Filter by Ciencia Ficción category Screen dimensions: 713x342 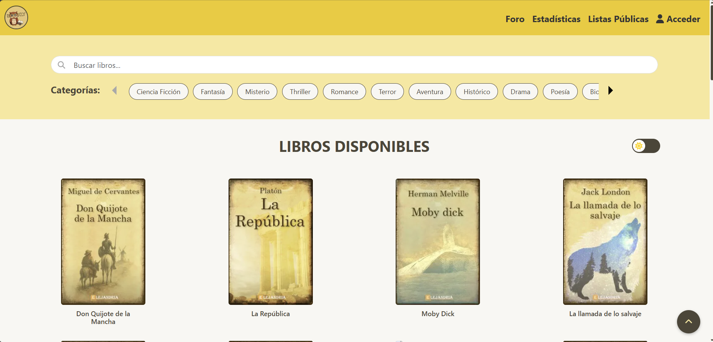[158, 91]
